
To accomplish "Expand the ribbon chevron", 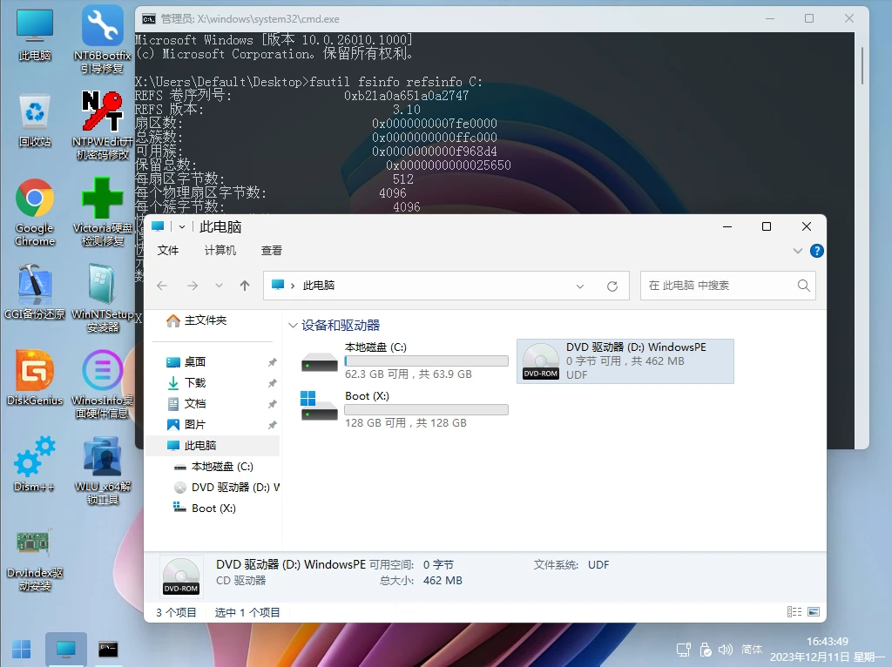I will pos(798,251).
